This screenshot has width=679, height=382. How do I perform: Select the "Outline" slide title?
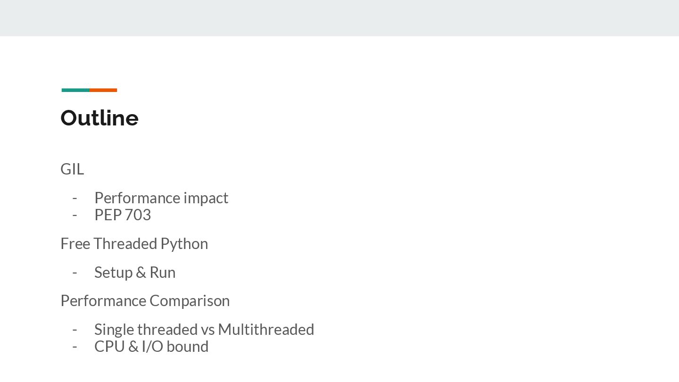pyautogui.click(x=99, y=118)
